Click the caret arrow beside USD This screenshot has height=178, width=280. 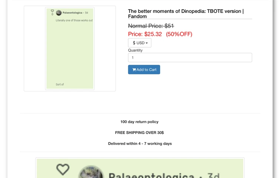point(146,43)
